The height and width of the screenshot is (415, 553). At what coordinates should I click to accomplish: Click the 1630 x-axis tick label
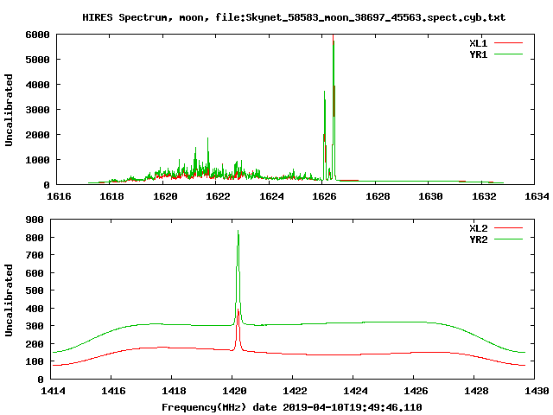pyautogui.click(x=430, y=196)
